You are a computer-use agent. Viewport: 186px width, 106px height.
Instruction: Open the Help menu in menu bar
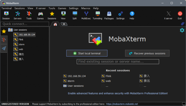click(96, 8)
